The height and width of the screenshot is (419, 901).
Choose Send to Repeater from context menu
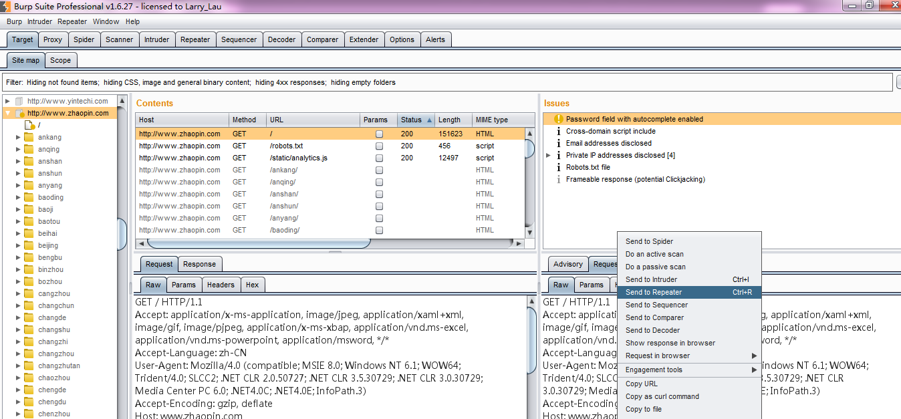click(x=654, y=292)
